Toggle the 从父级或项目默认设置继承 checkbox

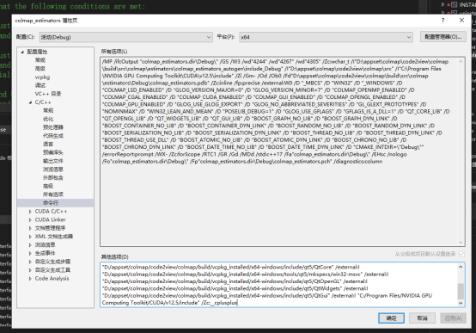coord(461,254)
